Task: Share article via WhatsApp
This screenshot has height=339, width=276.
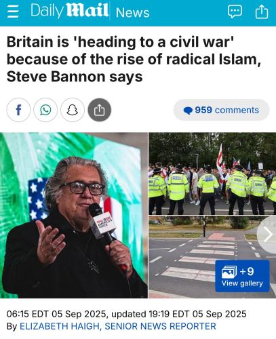Action: pos(45,110)
